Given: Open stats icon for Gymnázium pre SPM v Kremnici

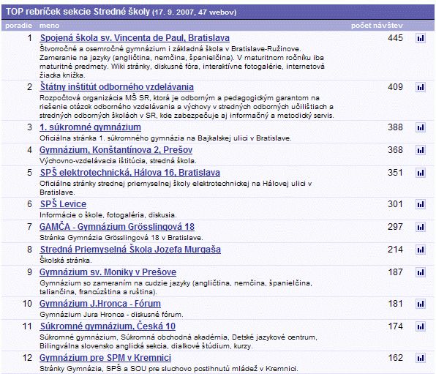Looking at the screenshot, I should 421,358.
